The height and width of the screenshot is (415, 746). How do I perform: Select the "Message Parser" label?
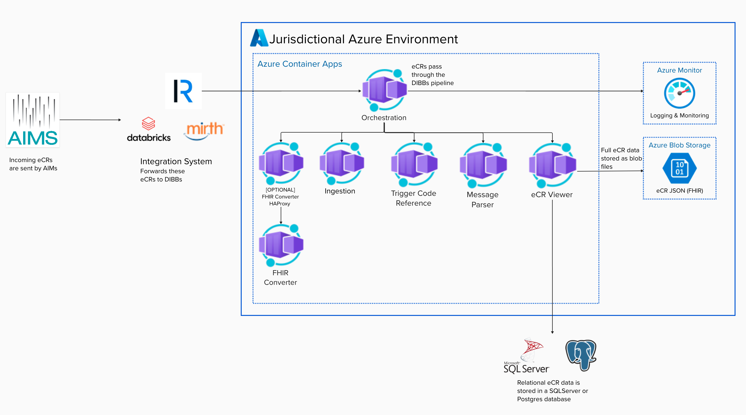[483, 200]
